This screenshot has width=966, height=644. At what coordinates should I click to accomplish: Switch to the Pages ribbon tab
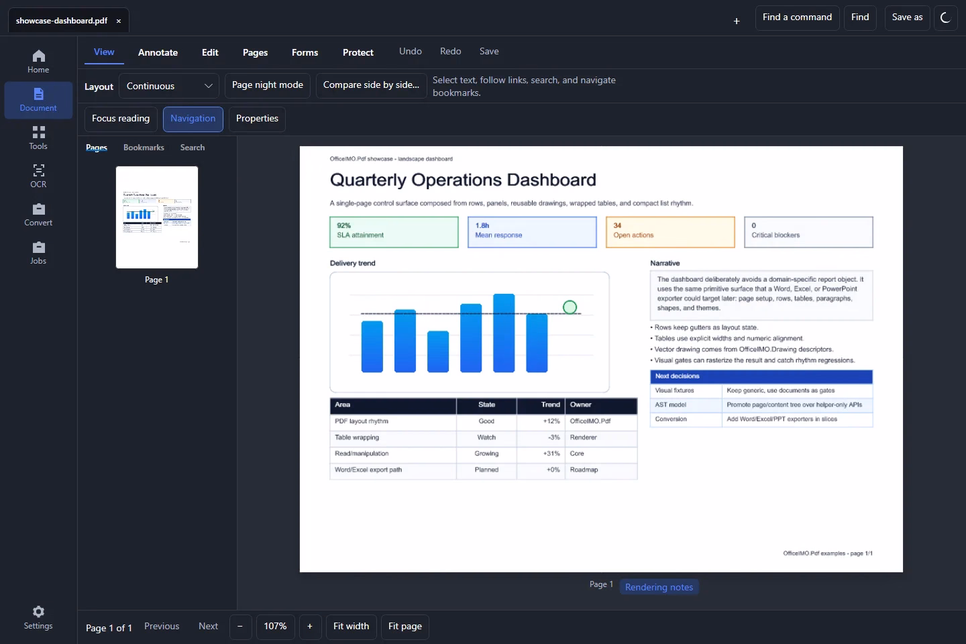click(x=255, y=52)
